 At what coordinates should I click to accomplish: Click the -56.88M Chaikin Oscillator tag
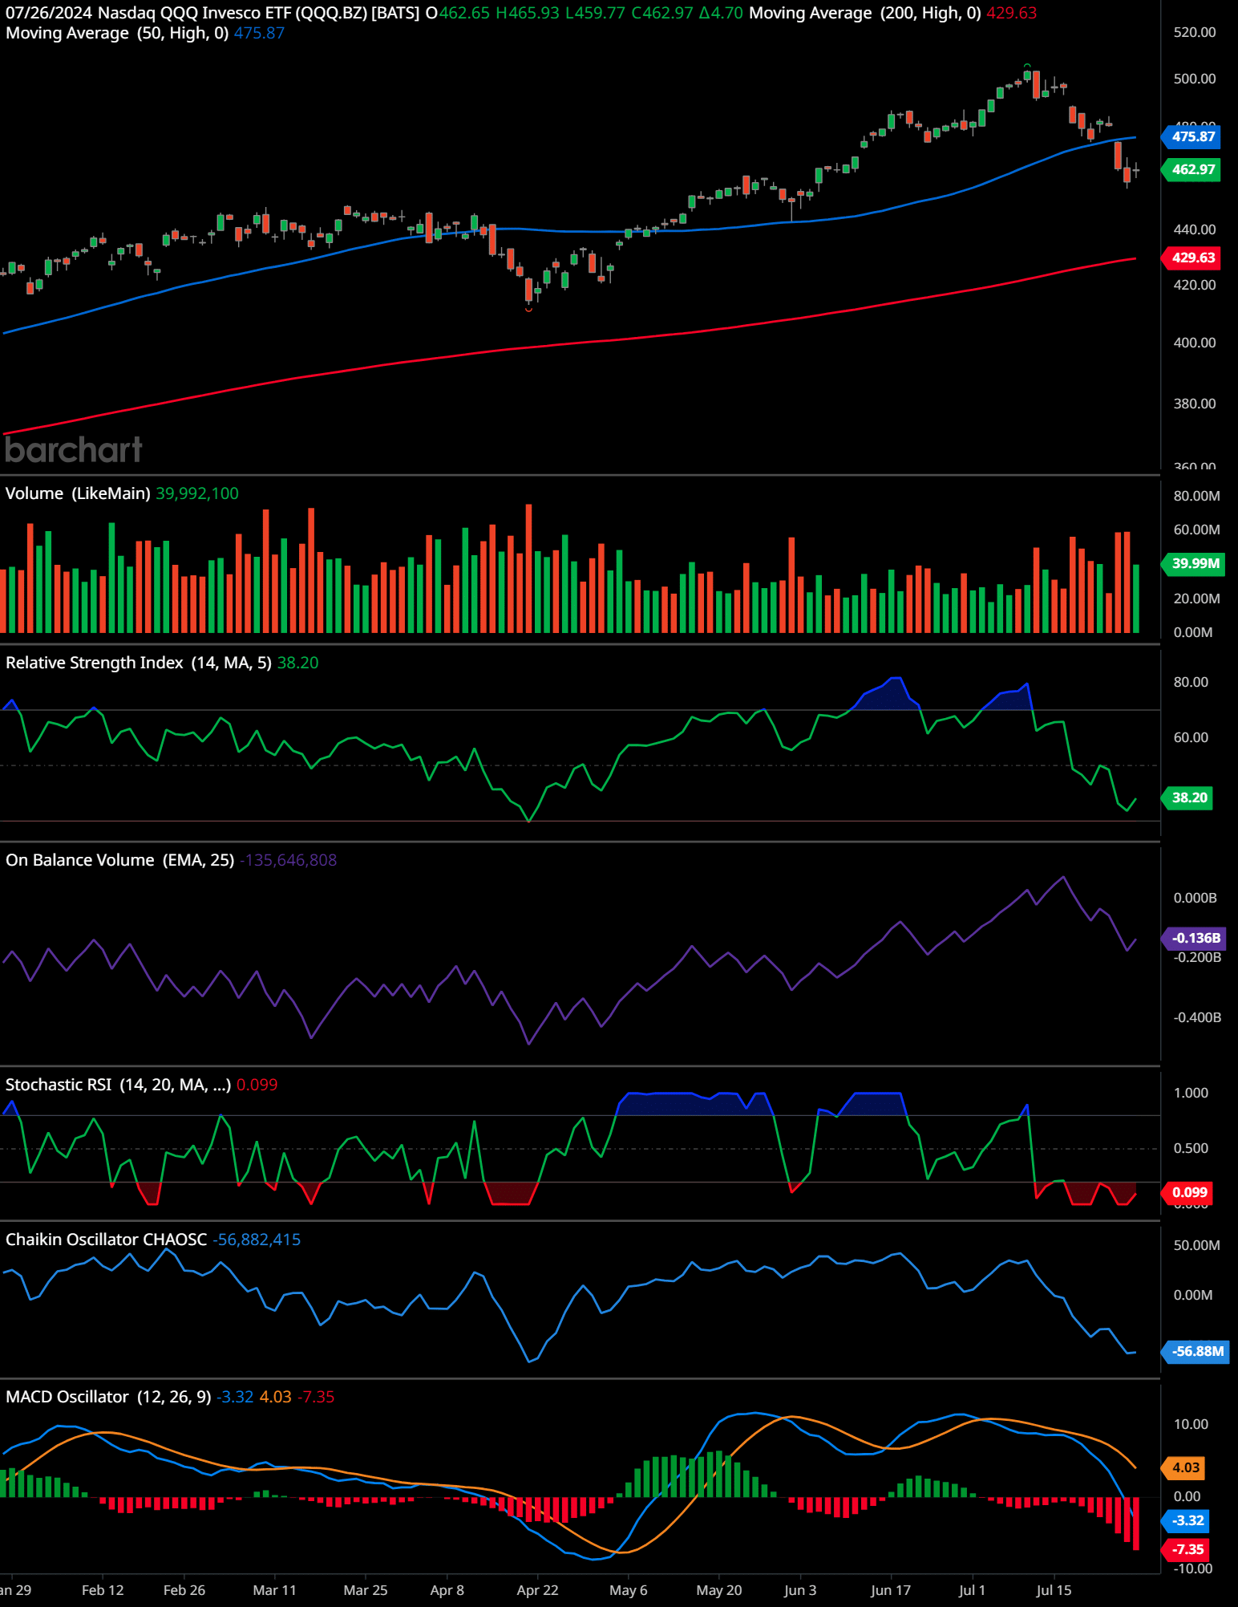(1196, 1351)
